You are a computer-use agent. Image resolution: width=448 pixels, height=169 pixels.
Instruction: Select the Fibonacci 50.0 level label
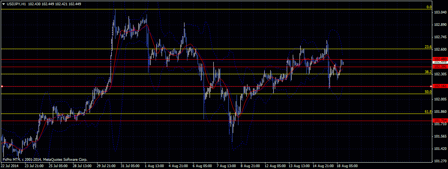point(428,91)
